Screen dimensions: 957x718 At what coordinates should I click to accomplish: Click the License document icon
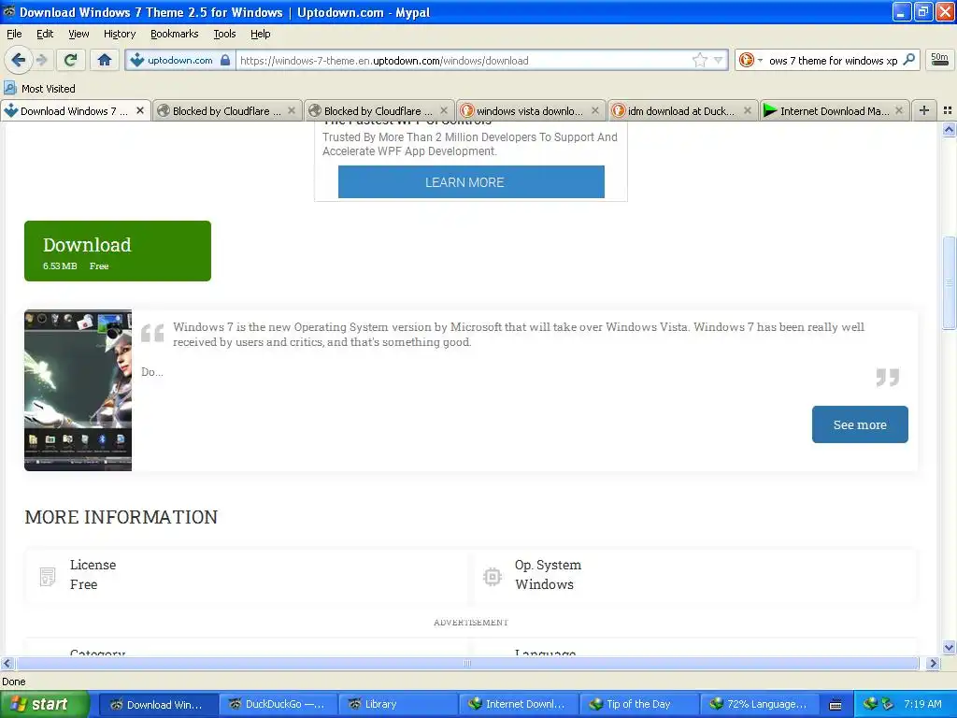[48, 576]
